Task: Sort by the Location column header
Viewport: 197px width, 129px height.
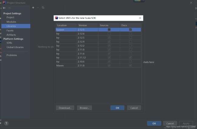Action: coord(66,25)
